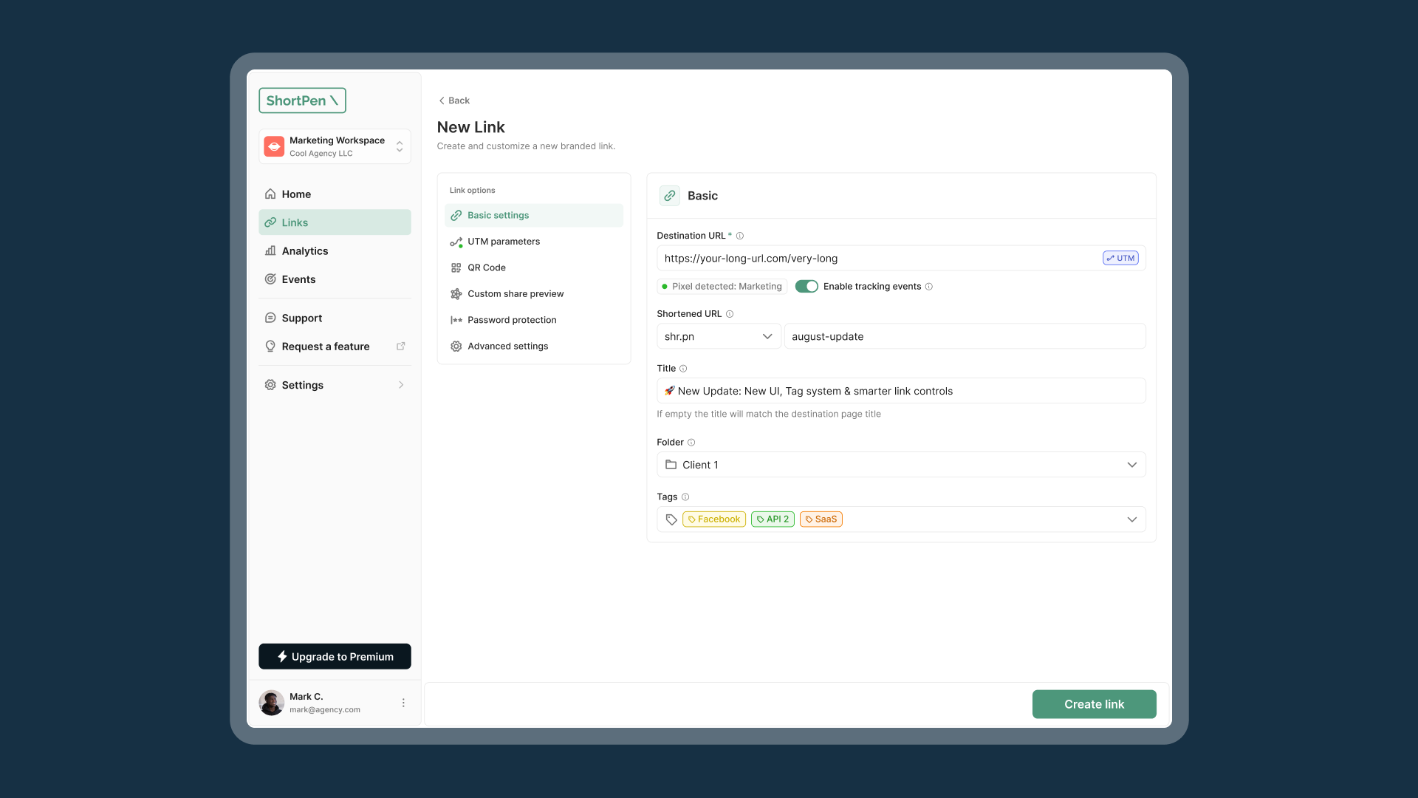Open UTM parameters link option
The height and width of the screenshot is (798, 1418).
click(x=504, y=242)
